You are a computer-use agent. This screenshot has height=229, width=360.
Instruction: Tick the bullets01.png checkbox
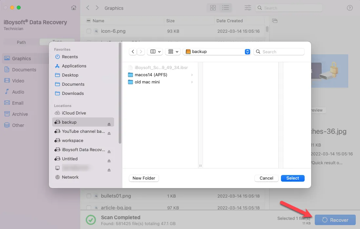pyautogui.click(x=89, y=196)
